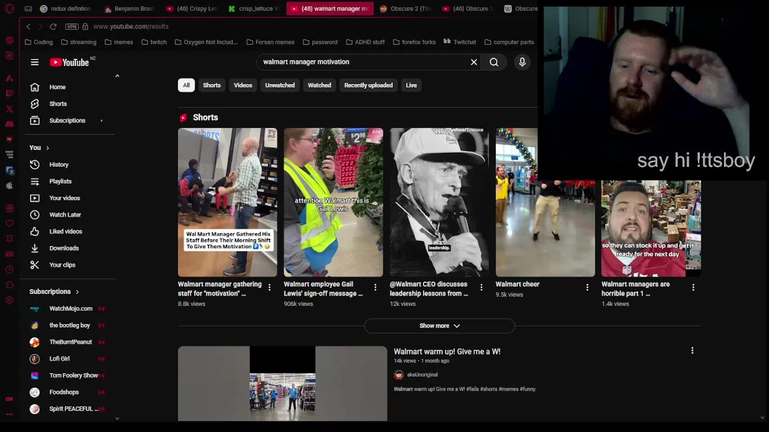The width and height of the screenshot is (769, 432).
Task: Open options for Walmart managers are horrible short
Action: tap(693, 287)
